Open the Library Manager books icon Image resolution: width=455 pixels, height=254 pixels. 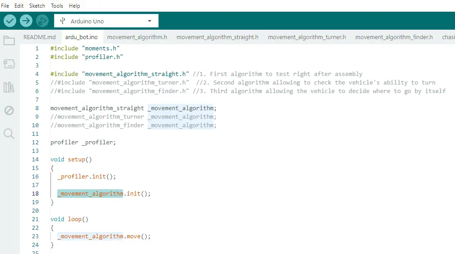(9, 87)
